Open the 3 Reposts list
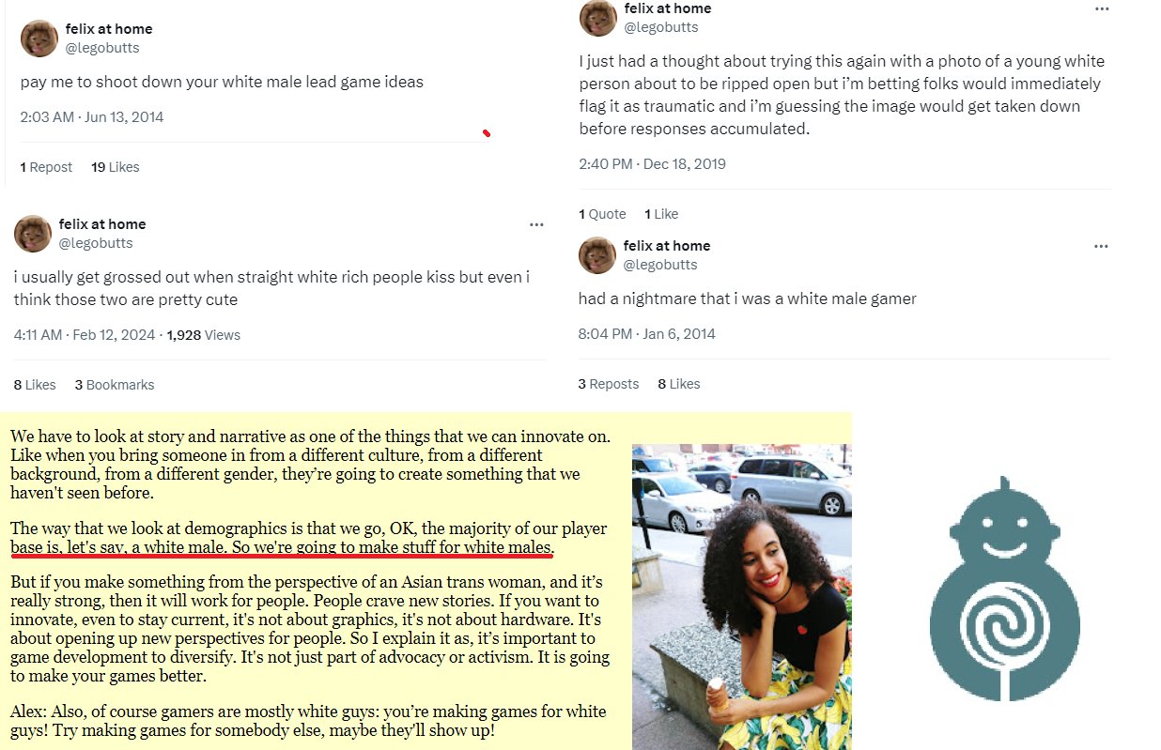The image size is (1161, 750). coord(609,384)
